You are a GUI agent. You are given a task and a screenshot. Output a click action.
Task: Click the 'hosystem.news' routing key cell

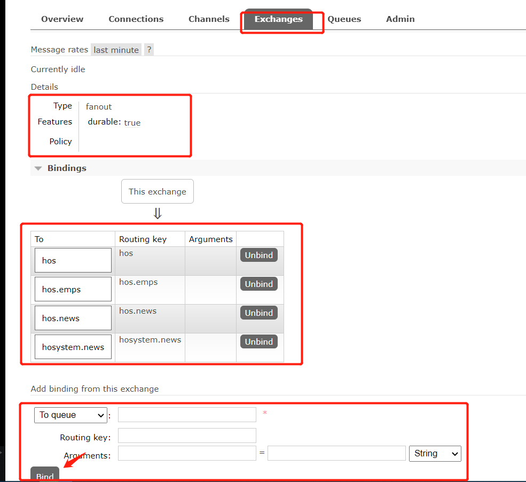point(150,348)
